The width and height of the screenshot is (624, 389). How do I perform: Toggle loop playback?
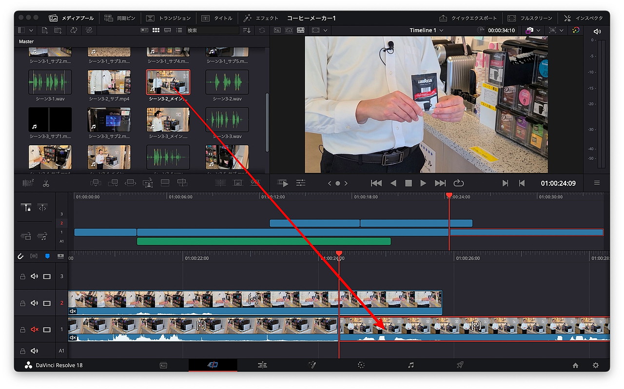click(x=458, y=183)
